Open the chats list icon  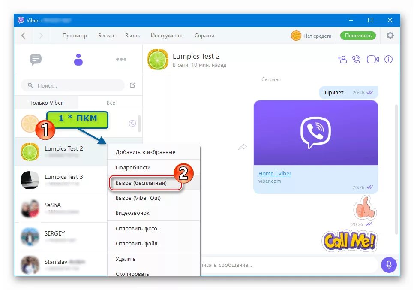pos(36,59)
